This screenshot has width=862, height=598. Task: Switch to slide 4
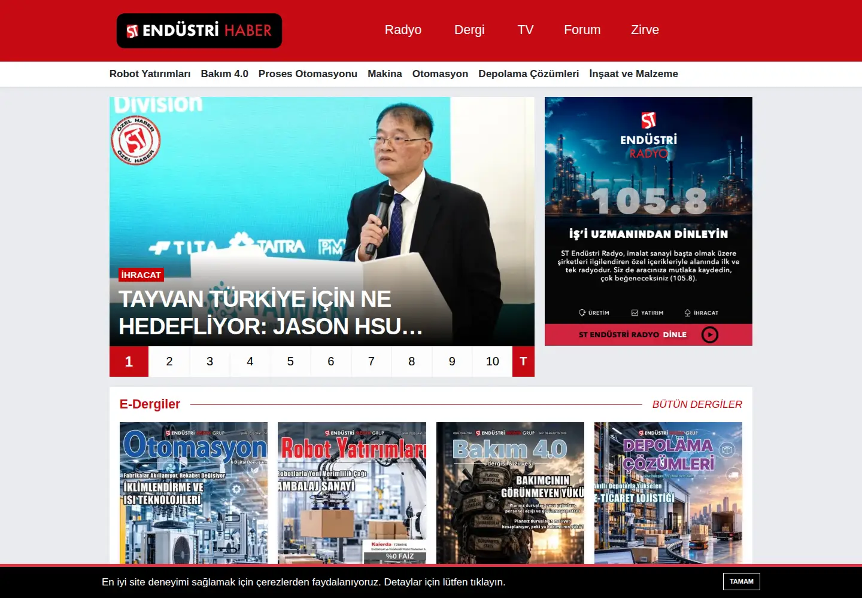tap(250, 361)
